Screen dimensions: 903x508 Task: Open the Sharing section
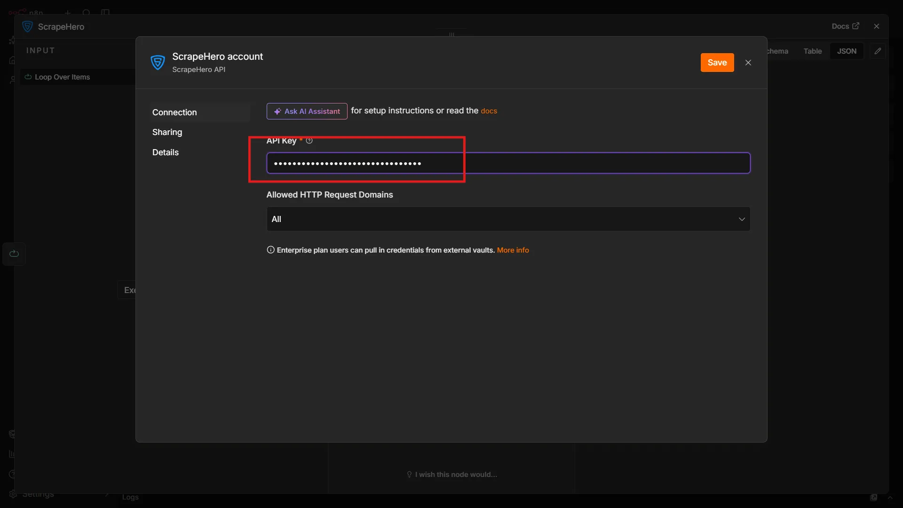coord(167,132)
